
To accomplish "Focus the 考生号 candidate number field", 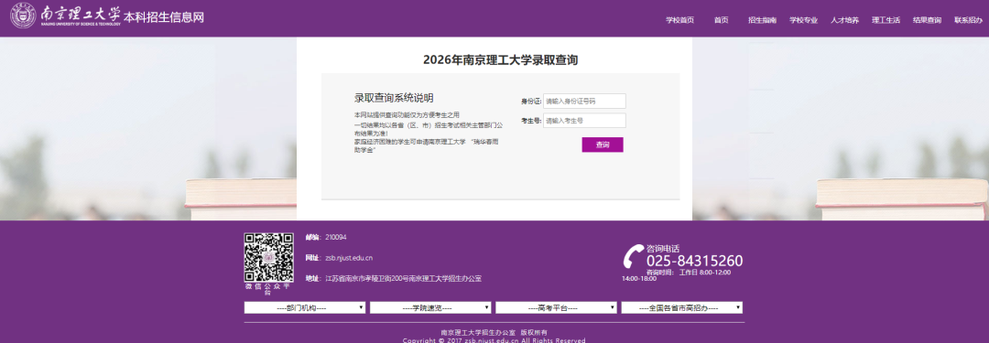I will (x=584, y=121).
